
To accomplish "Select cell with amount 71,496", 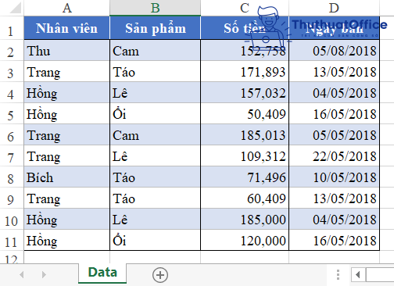I will pos(245,177).
